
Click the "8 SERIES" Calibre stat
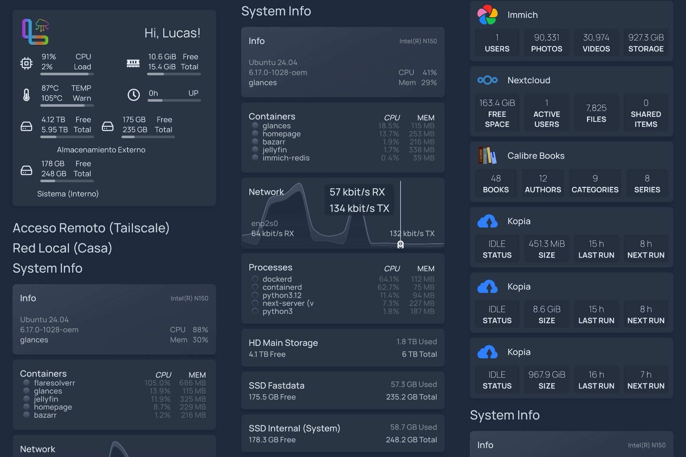point(647,183)
